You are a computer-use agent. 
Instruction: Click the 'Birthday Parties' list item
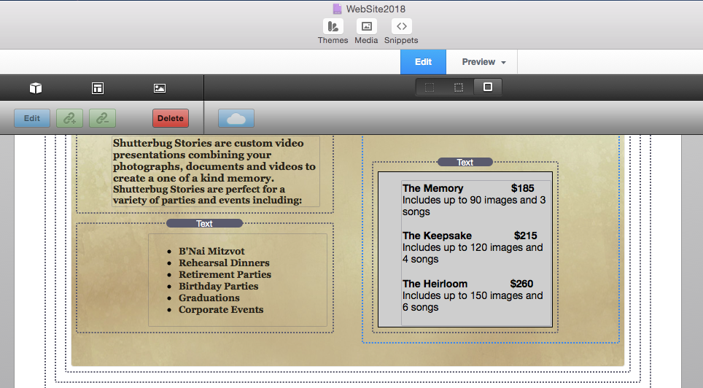[x=218, y=286]
